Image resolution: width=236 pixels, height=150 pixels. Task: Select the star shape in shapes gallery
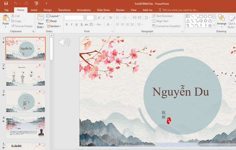(x=210, y=25)
